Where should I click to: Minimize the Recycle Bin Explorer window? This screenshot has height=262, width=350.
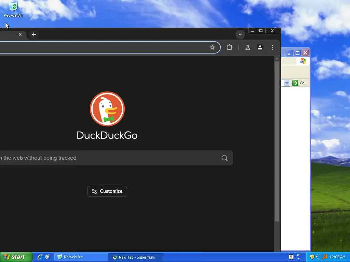click(x=289, y=53)
